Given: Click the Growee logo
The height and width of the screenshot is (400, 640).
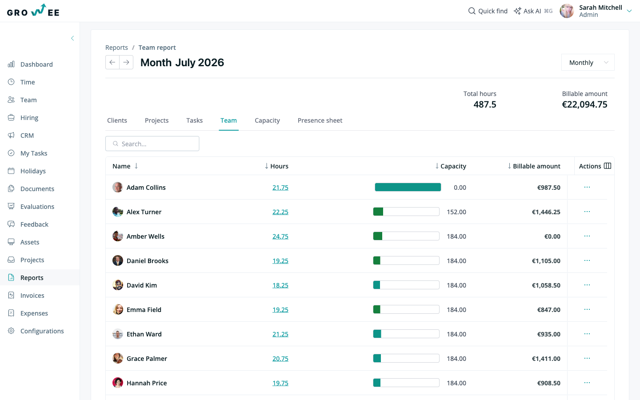Looking at the screenshot, I should click(33, 11).
